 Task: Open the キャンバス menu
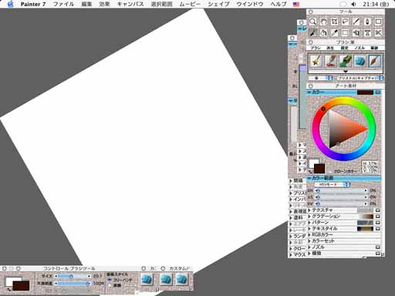click(130, 4)
